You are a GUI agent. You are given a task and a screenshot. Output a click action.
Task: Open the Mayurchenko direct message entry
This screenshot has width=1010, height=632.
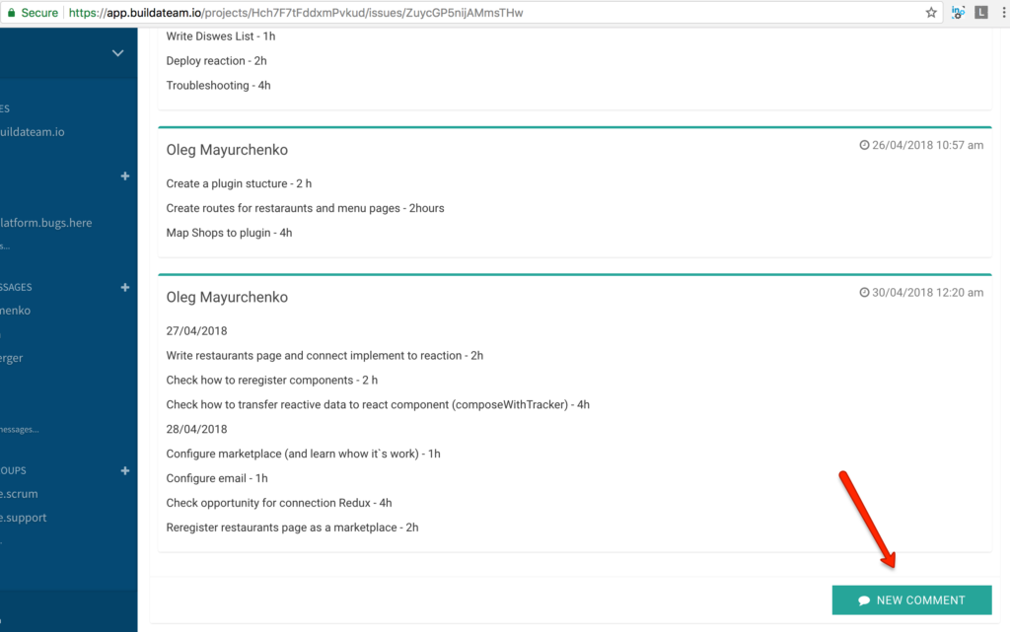coord(16,311)
